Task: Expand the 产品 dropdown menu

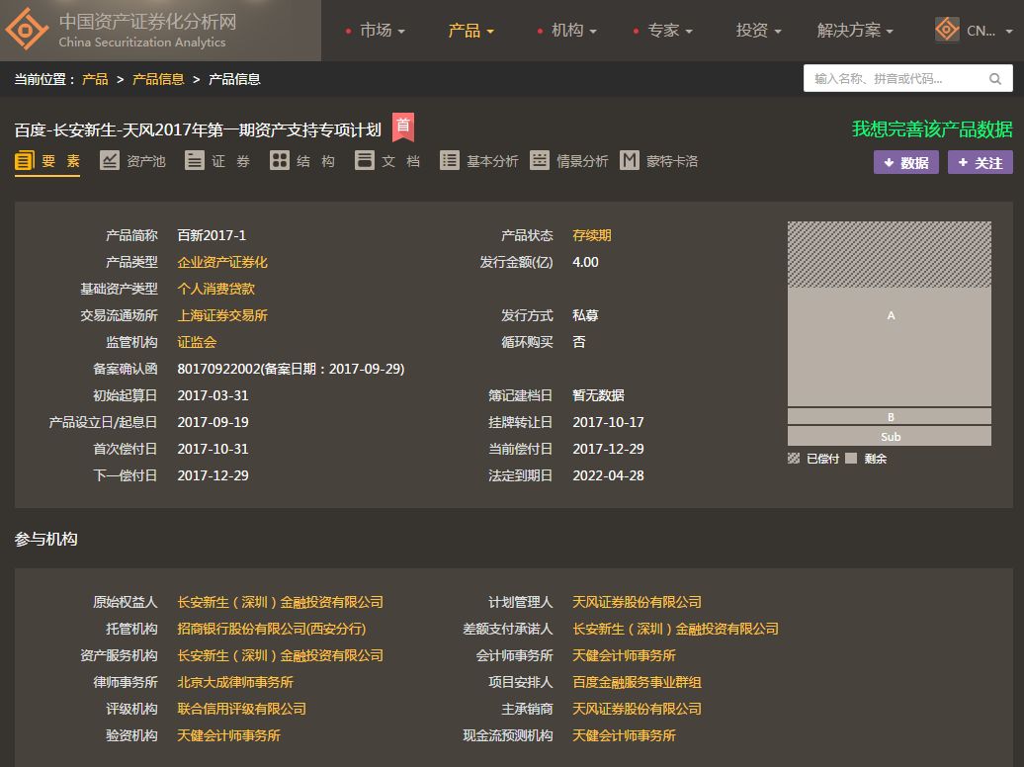Action: pos(470,30)
